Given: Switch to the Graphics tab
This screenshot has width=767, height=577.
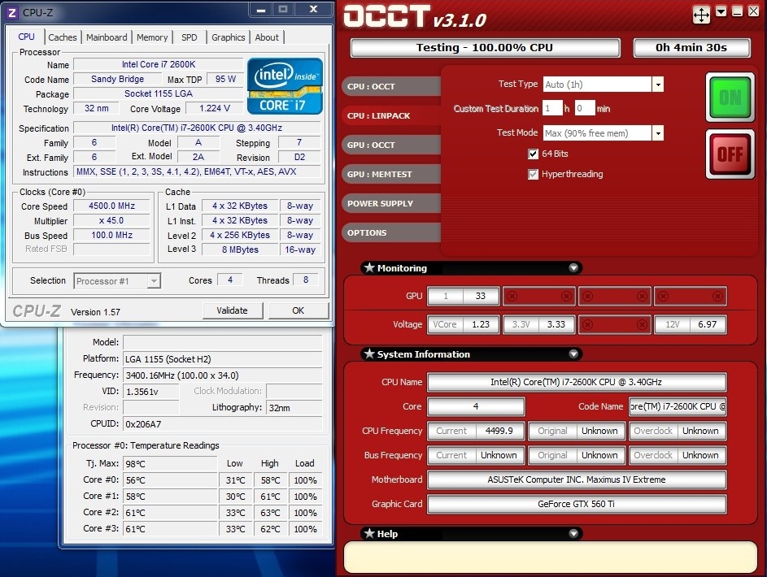Looking at the screenshot, I should click(229, 37).
